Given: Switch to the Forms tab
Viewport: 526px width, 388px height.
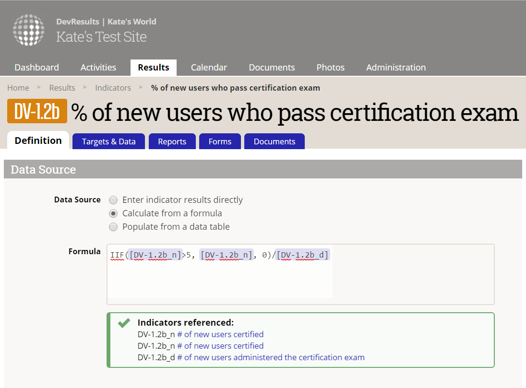Looking at the screenshot, I should point(220,141).
